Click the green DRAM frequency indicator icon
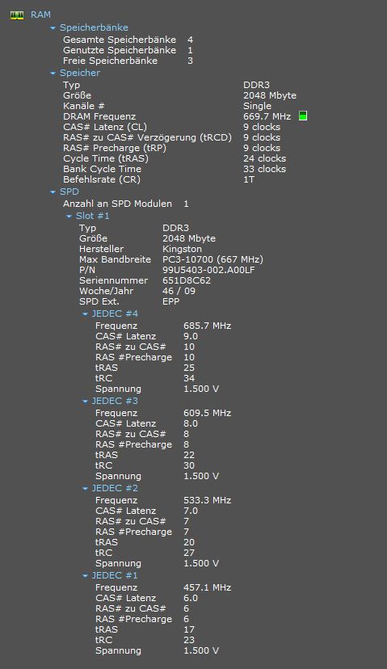This screenshot has height=669, width=387. coord(302,116)
